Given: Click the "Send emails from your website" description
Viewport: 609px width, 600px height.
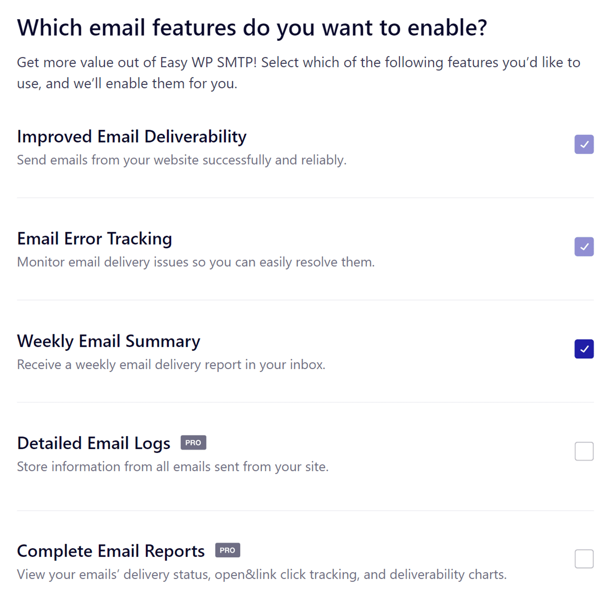Looking at the screenshot, I should (x=181, y=160).
